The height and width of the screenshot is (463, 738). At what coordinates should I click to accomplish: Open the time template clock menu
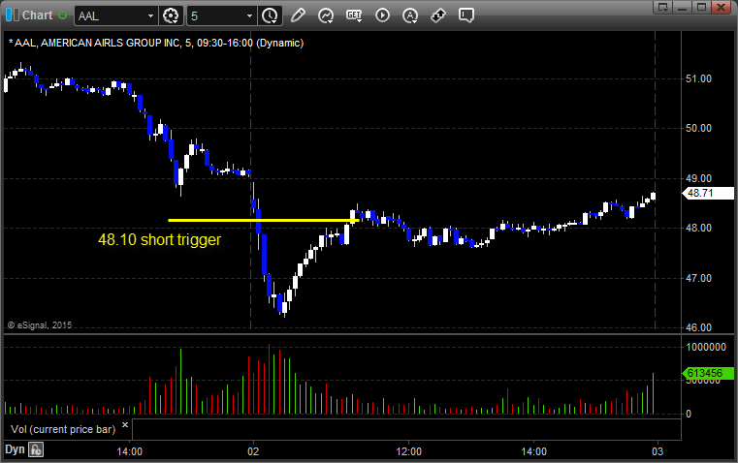pyautogui.click(x=270, y=15)
